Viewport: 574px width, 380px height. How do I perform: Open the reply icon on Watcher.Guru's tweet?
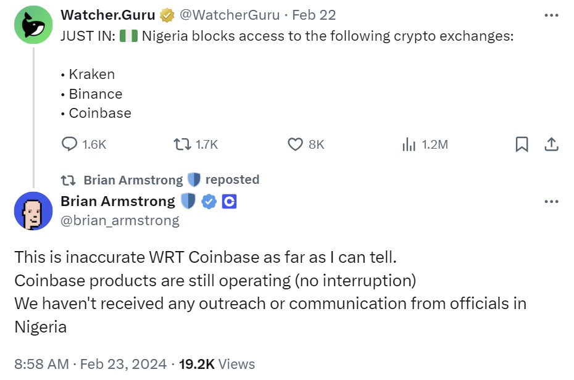coord(68,144)
